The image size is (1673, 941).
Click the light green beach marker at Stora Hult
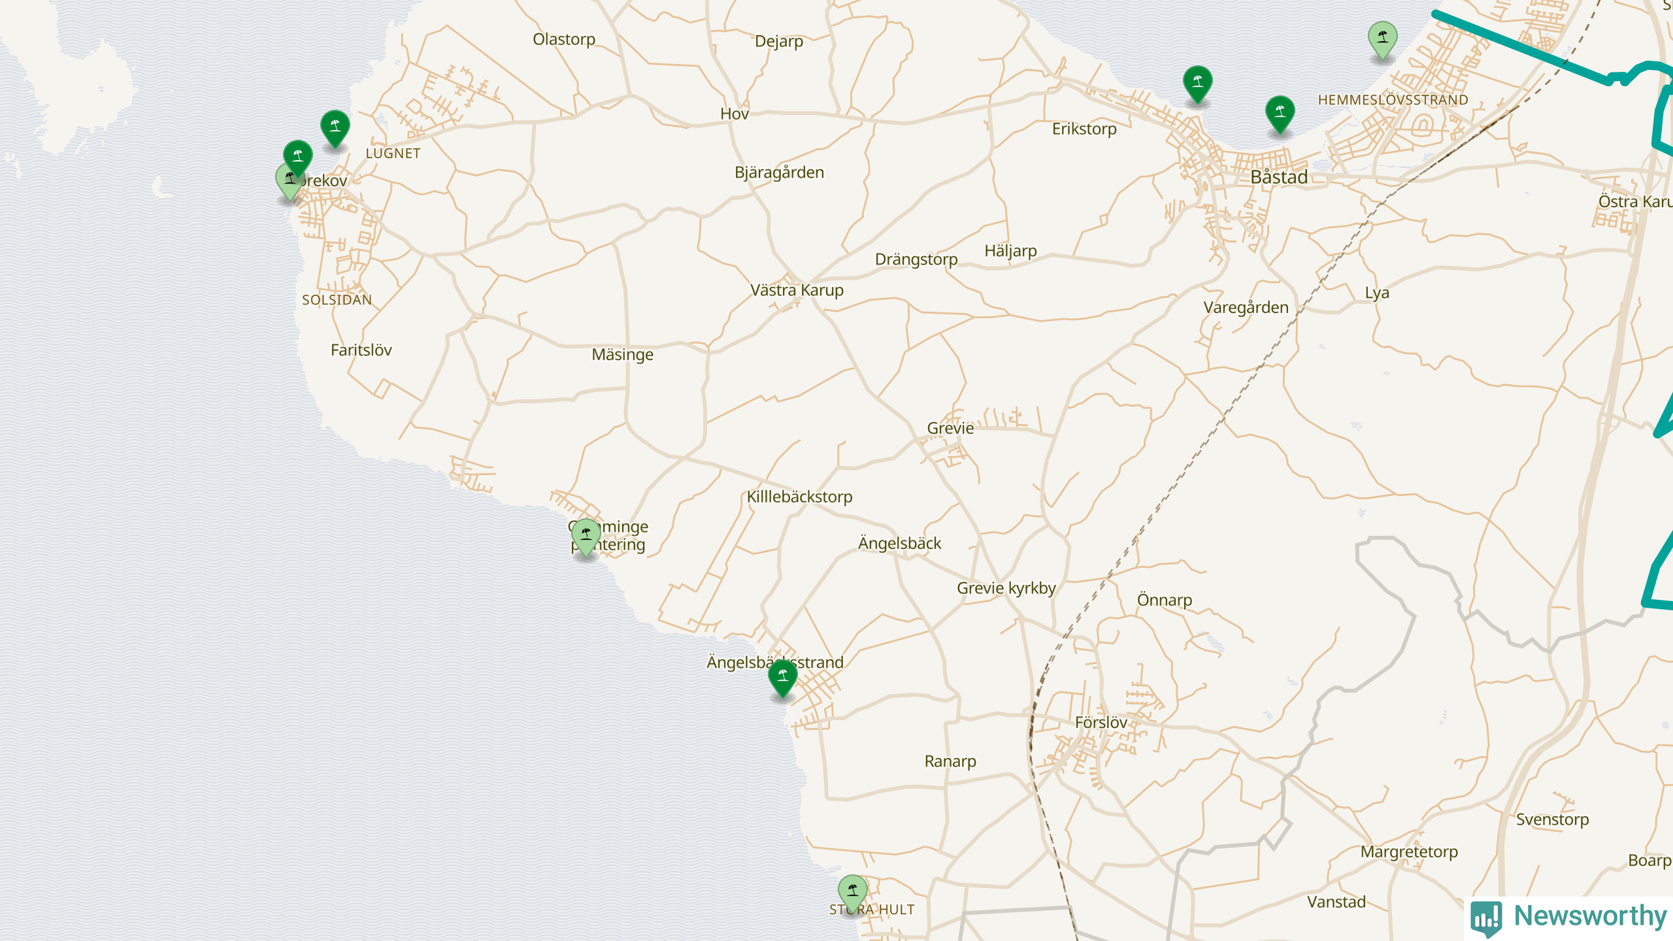click(x=853, y=893)
